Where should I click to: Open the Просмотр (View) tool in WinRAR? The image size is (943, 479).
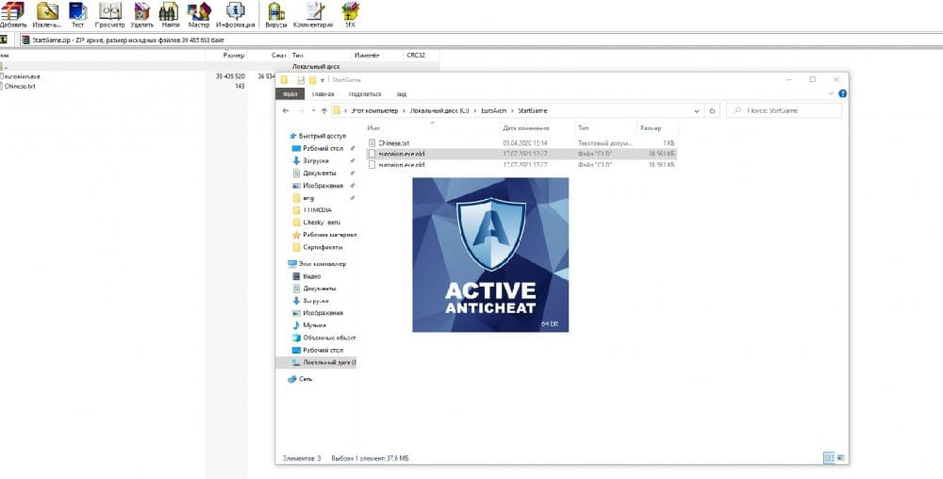click(x=109, y=13)
